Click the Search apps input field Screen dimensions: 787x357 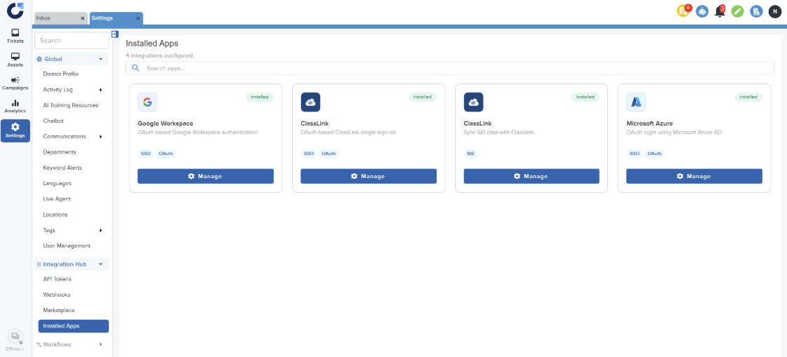449,68
